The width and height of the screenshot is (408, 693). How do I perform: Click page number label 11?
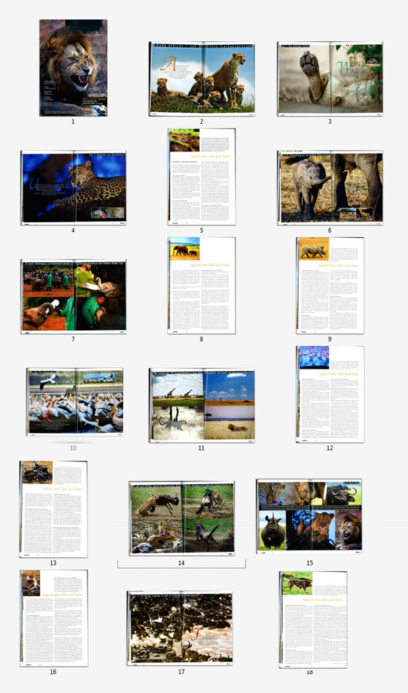(x=201, y=447)
